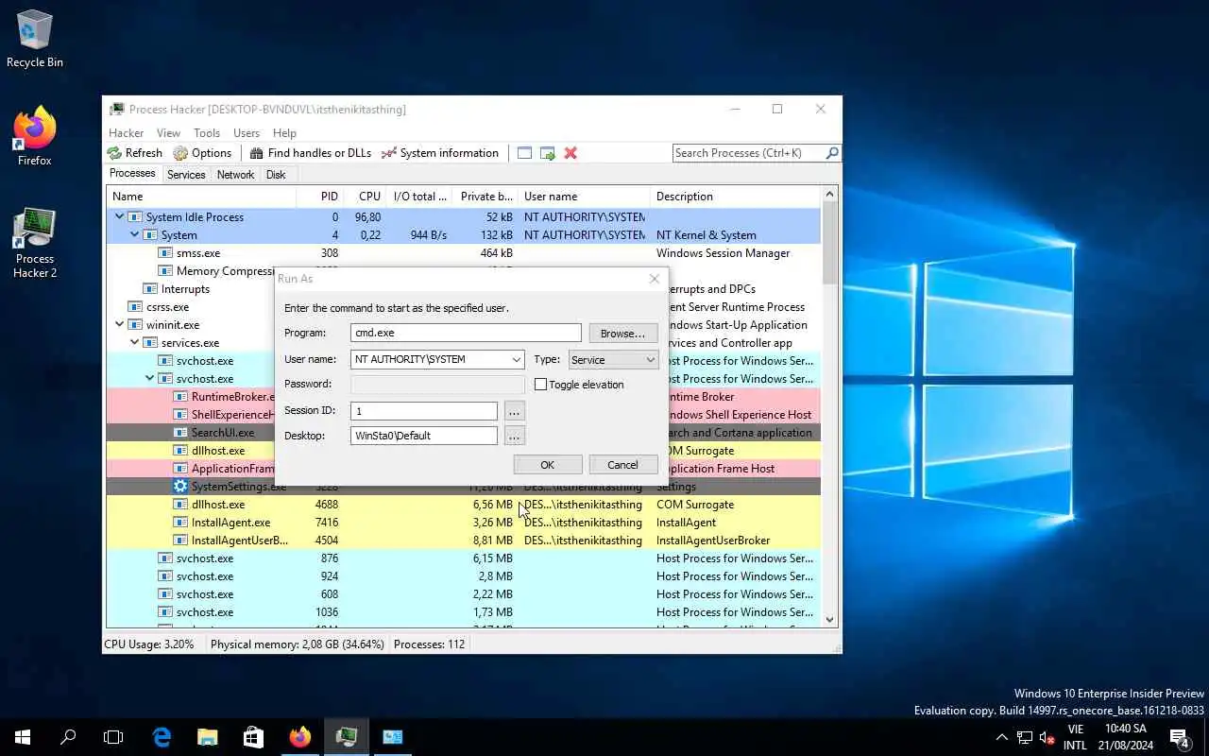Open File Explorer from the taskbar
The height and width of the screenshot is (756, 1209).
point(207,737)
